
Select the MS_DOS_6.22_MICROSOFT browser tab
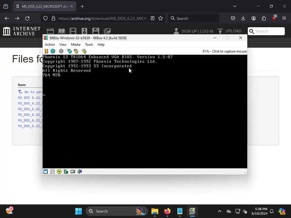[x=45, y=7]
